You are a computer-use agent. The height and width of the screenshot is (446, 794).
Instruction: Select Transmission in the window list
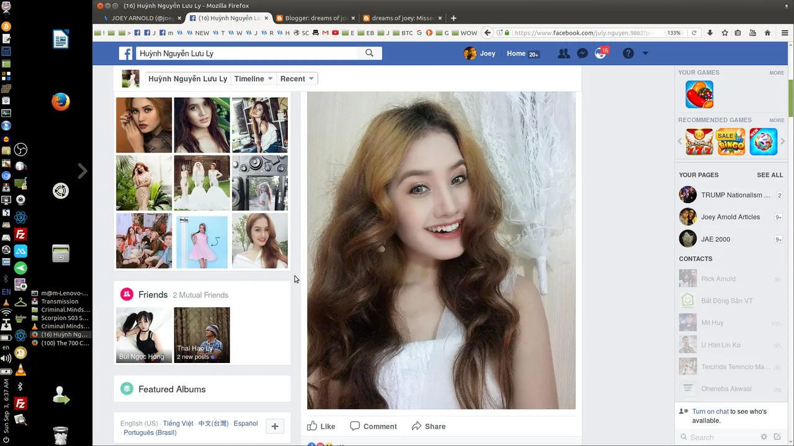coord(60,302)
